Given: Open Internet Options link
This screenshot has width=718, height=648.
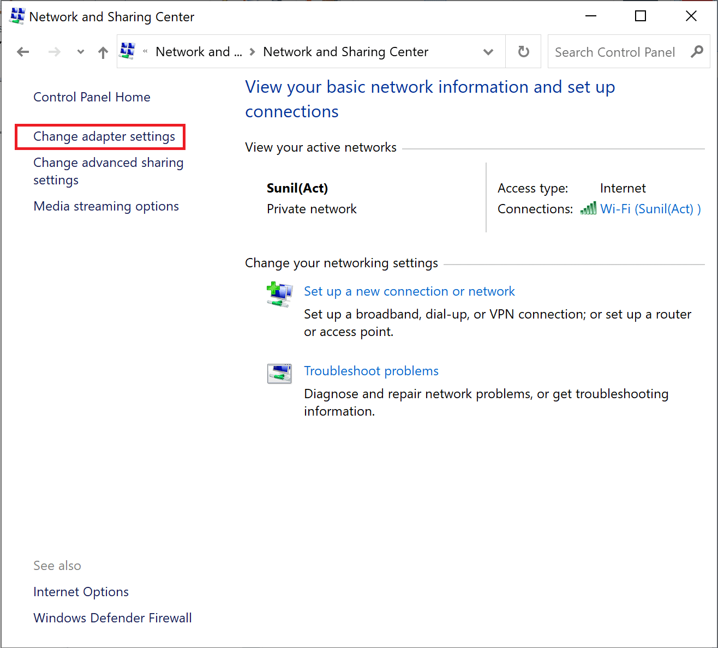Looking at the screenshot, I should coord(81,592).
